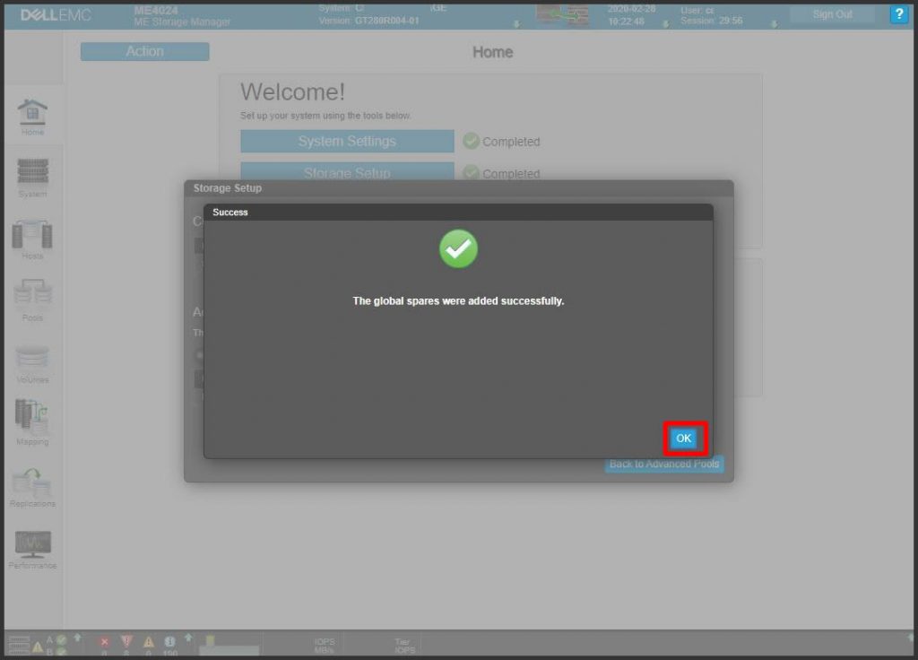Open the Performance sidebar icon
Screen dimensions: 918x660
32,550
